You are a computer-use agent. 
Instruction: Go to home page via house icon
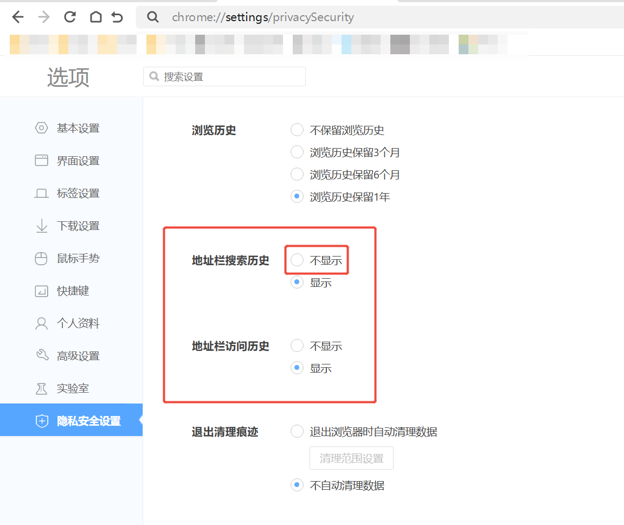click(x=95, y=17)
